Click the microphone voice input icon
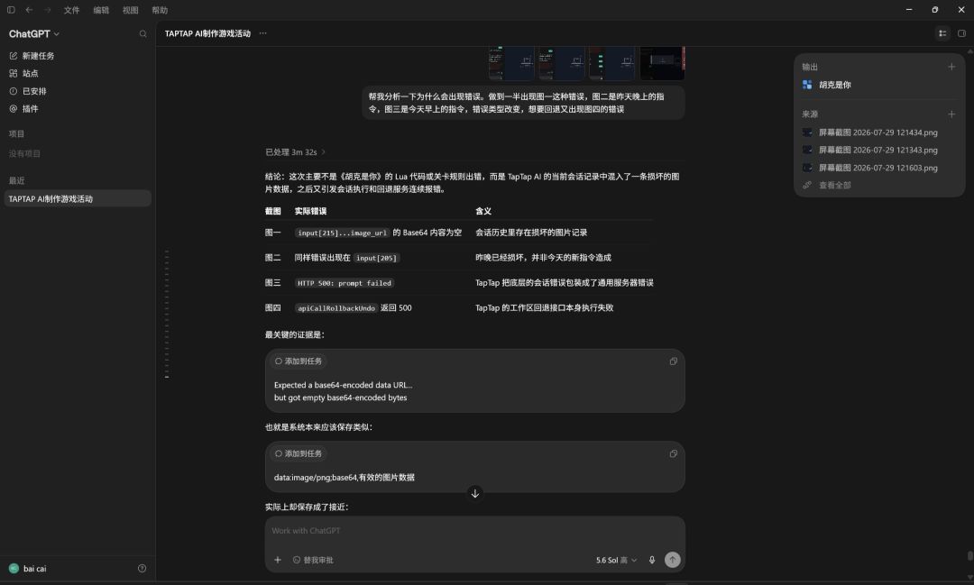Image resolution: width=974 pixels, height=585 pixels. pyautogui.click(x=652, y=560)
